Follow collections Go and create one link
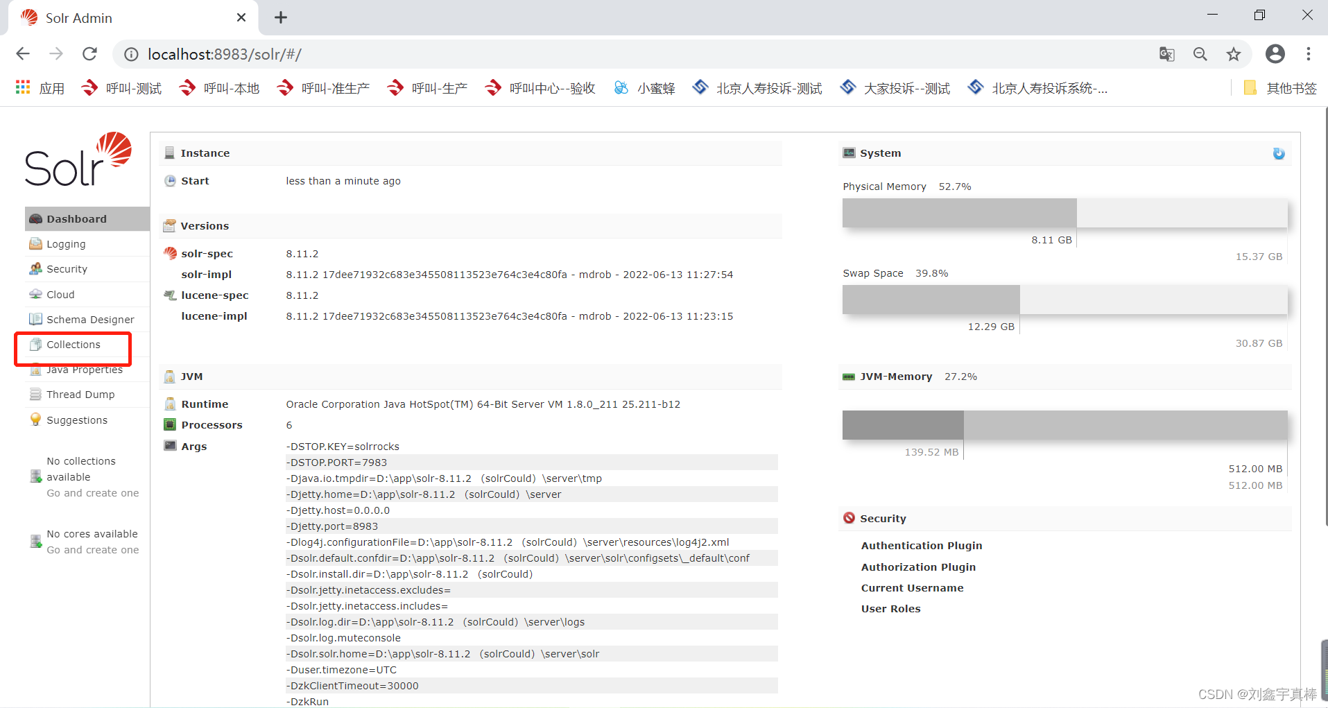The width and height of the screenshot is (1328, 708). point(93,493)
